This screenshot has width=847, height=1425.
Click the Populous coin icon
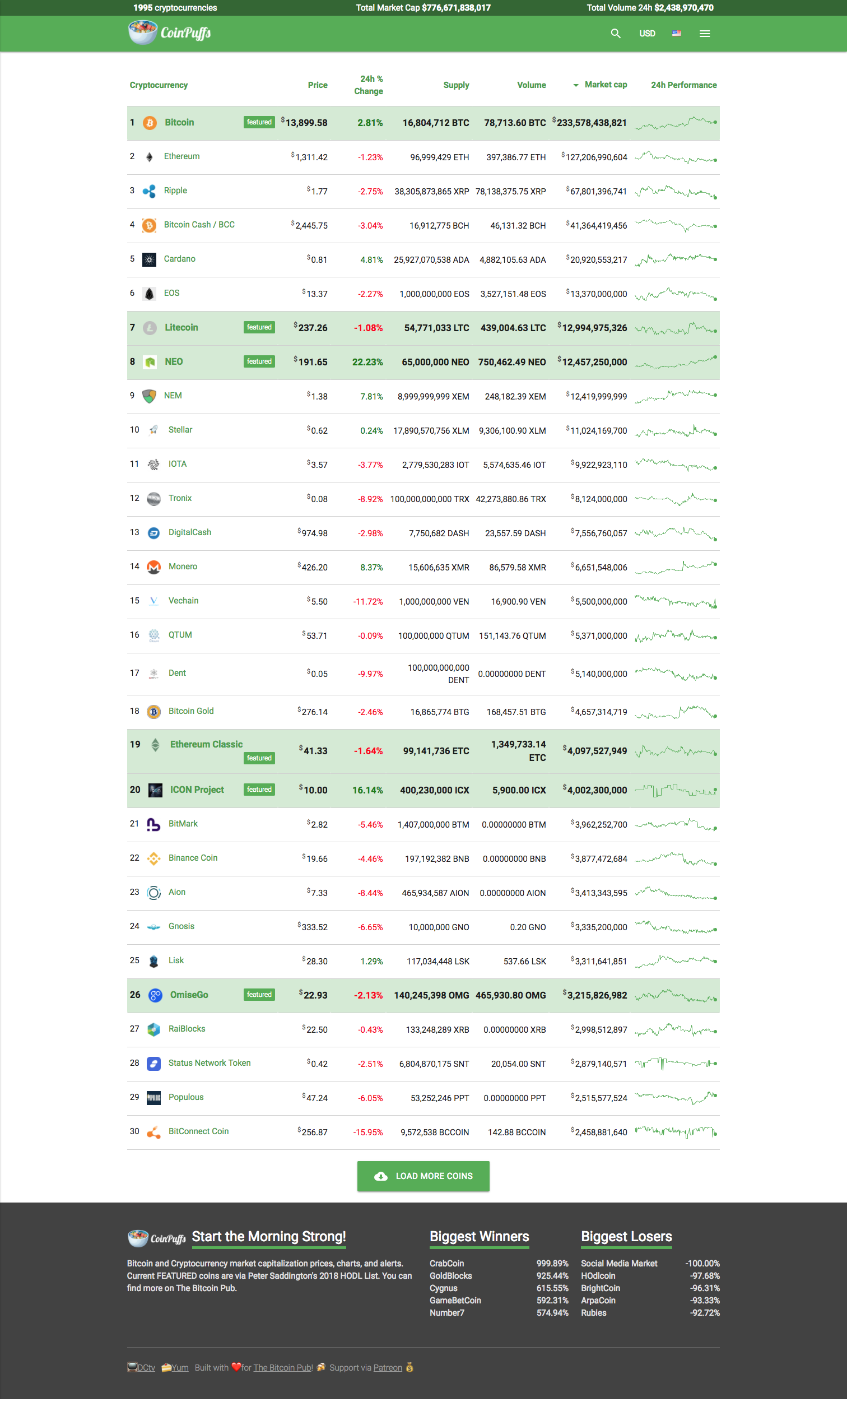[153, 1098]
